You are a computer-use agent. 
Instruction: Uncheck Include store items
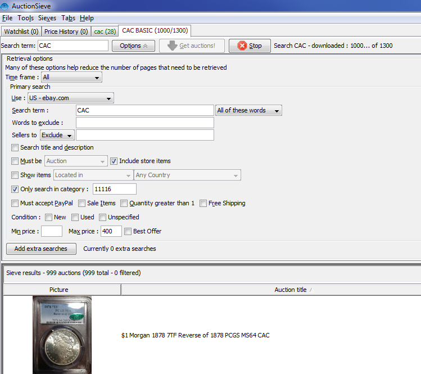point(114,161)
